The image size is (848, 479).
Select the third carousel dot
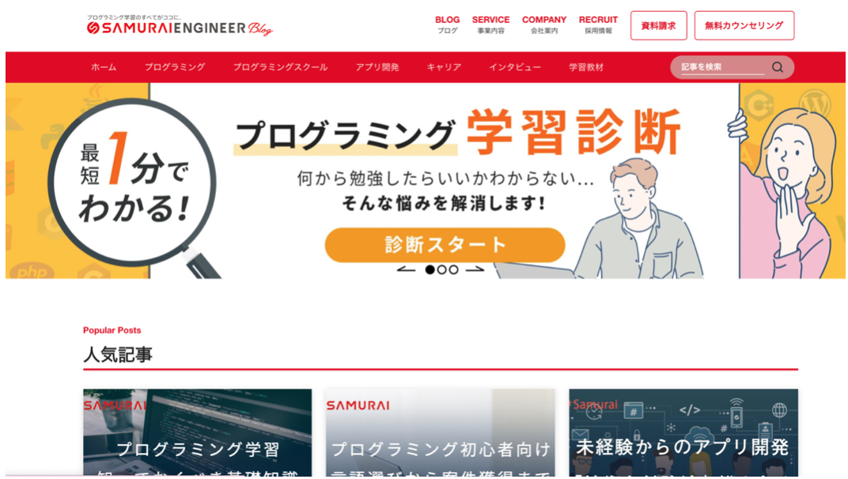[x=454, y=270]
